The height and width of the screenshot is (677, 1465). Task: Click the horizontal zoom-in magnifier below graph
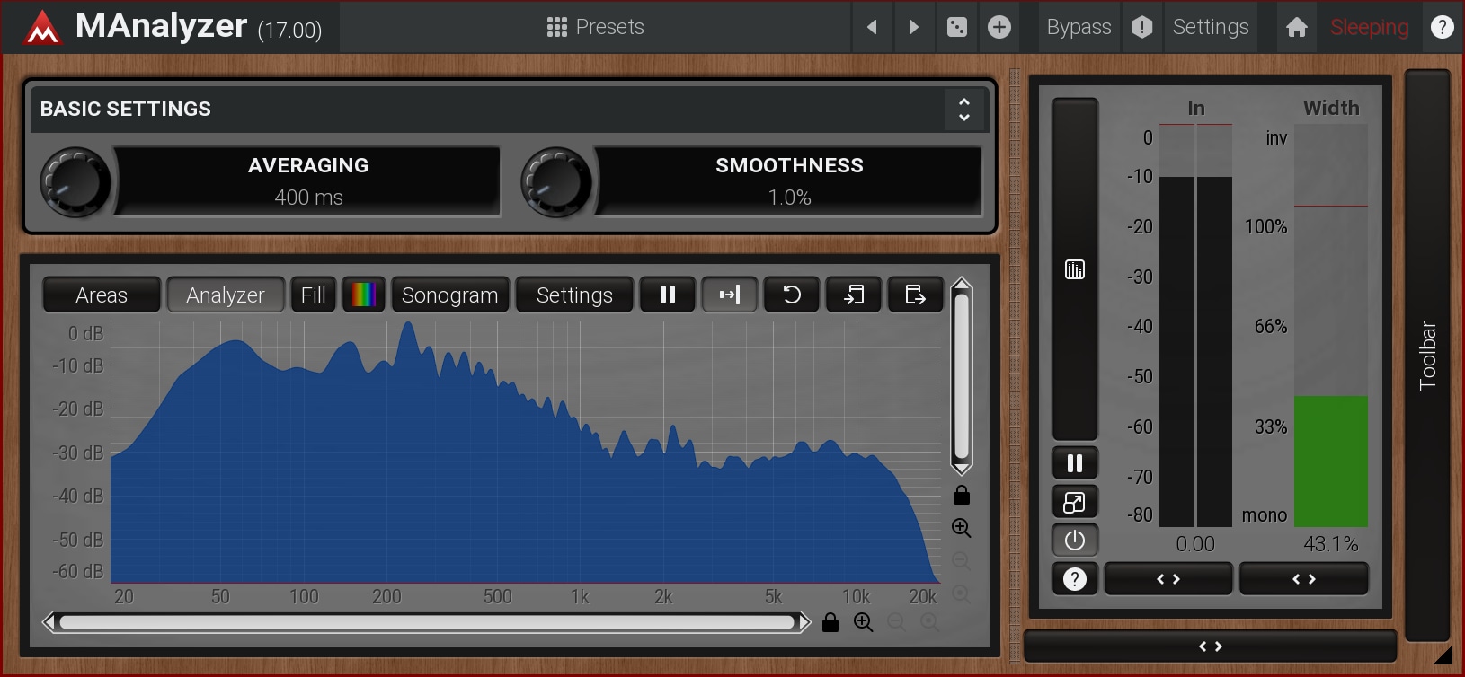point(863,622)
